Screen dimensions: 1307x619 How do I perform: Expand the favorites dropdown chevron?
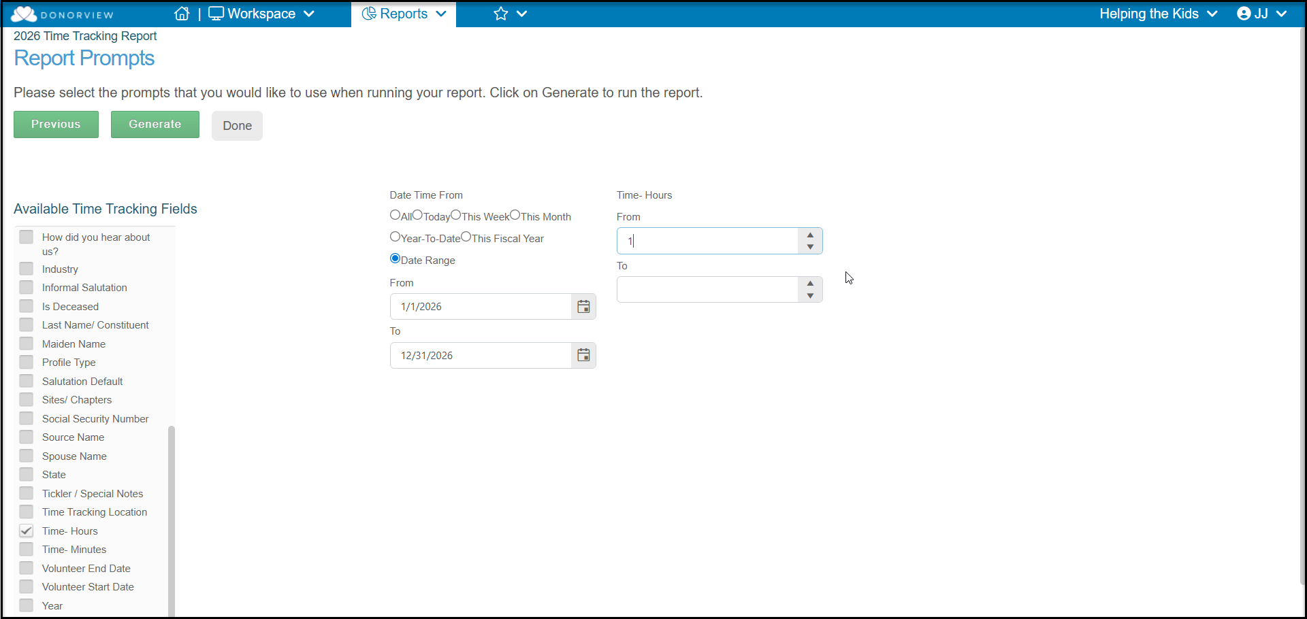(x=522, y=14)
